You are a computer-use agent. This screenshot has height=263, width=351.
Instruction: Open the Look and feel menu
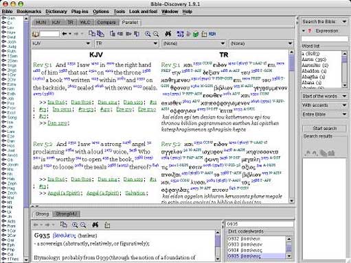(x=143, y=12)
